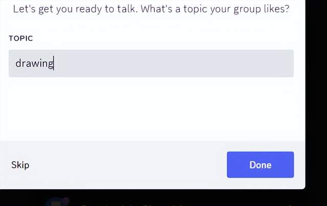This screenshot has width=327, height=206.
Task: Place cursor at end of "drawing" text
Action: tap(54, 64)
